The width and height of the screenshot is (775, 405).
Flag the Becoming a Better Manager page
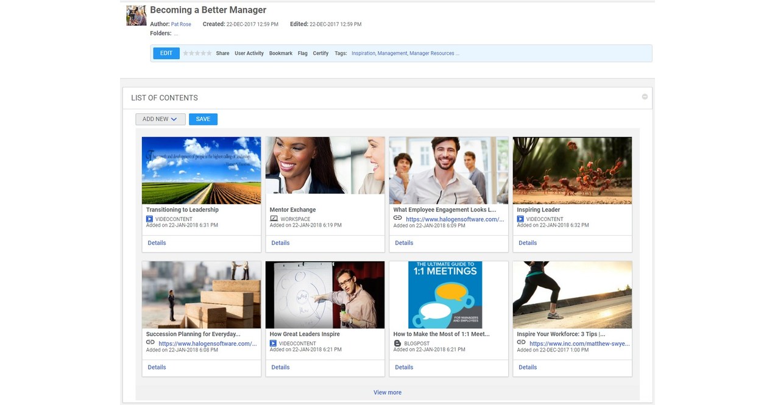pyautogui.click(x=302, y=54)
